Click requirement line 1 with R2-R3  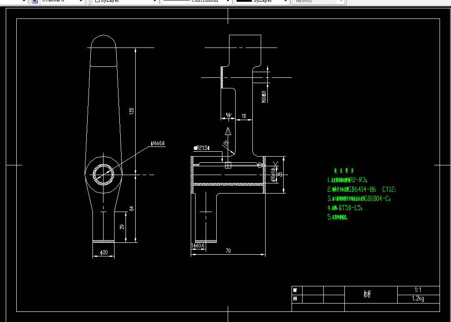[347, 180]
